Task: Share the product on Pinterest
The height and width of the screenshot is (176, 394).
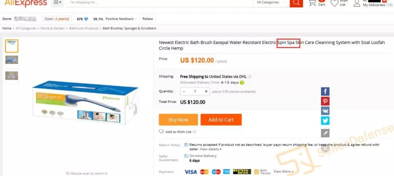Action: pos(325,101)
